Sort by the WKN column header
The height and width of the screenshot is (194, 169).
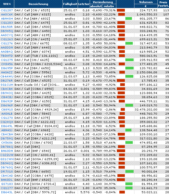(x=7, y=4)
